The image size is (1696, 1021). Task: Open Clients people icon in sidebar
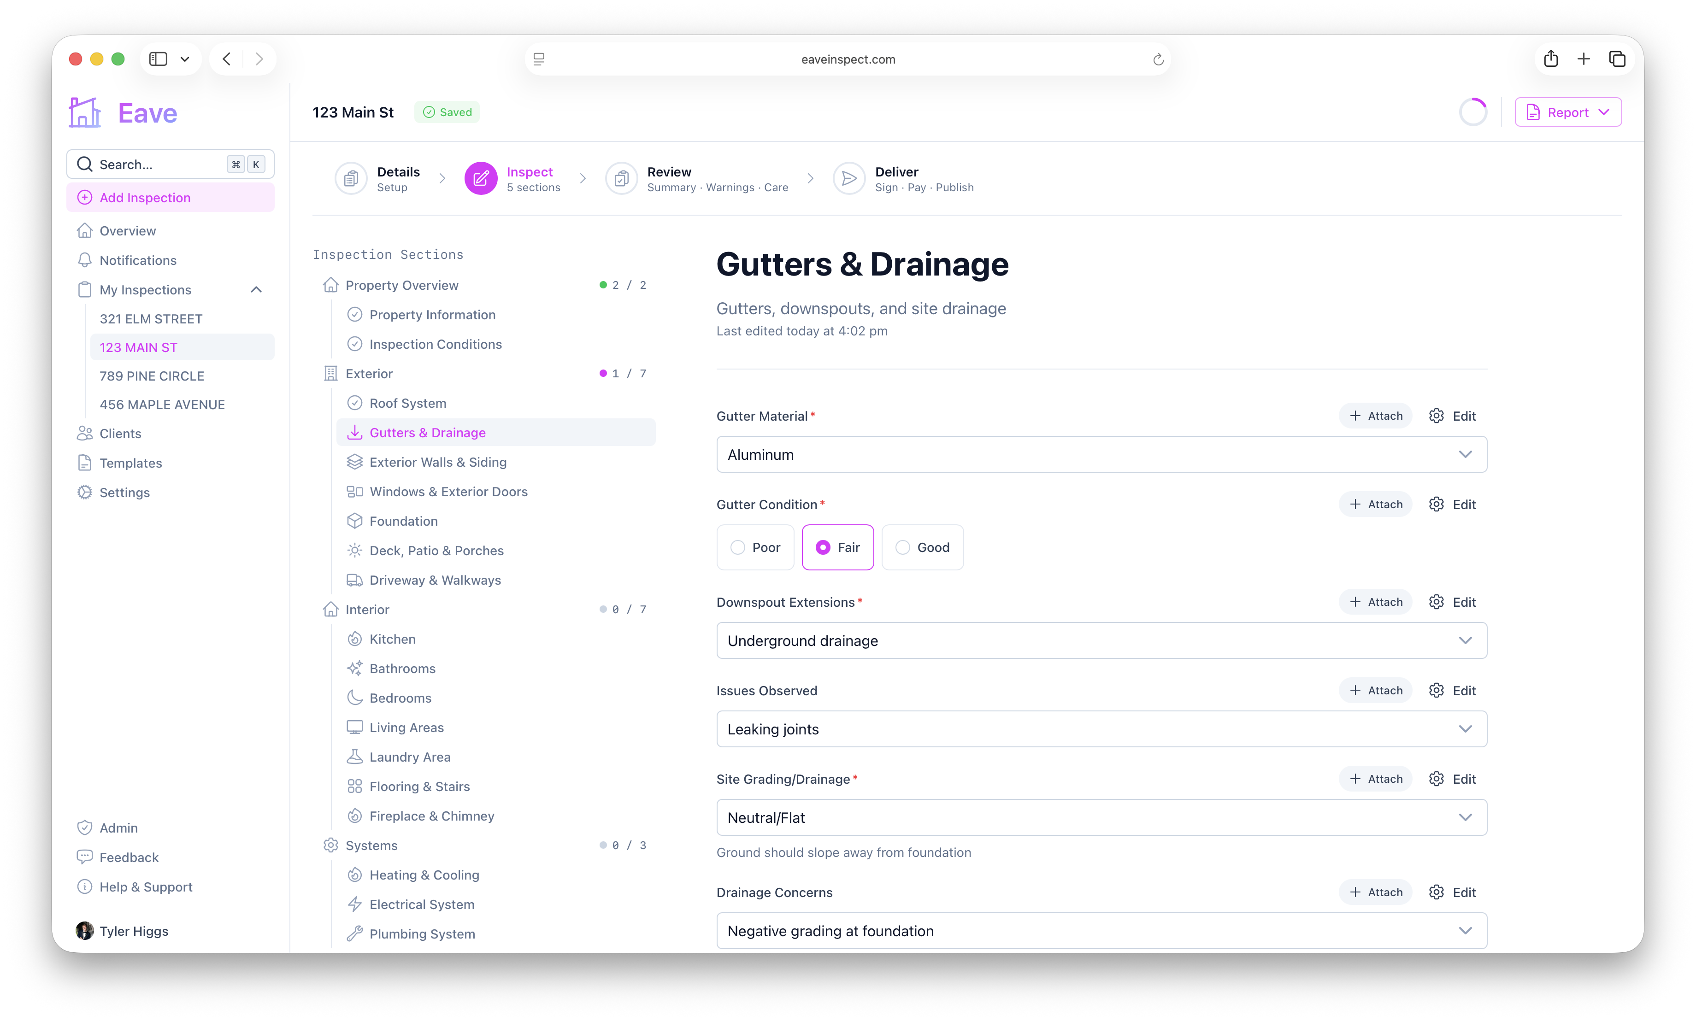(x=85, y=434)
